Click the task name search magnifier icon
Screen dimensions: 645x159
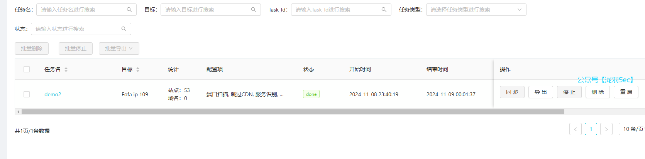pos(129,10)
